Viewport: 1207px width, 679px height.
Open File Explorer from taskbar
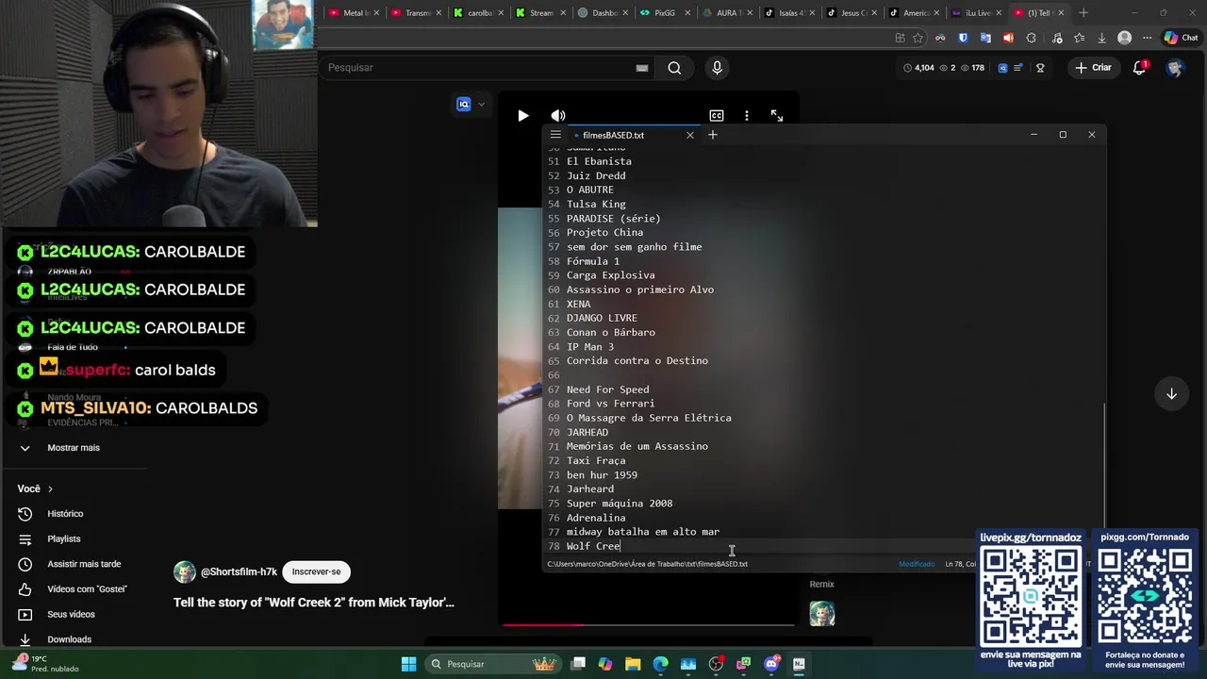633,664
